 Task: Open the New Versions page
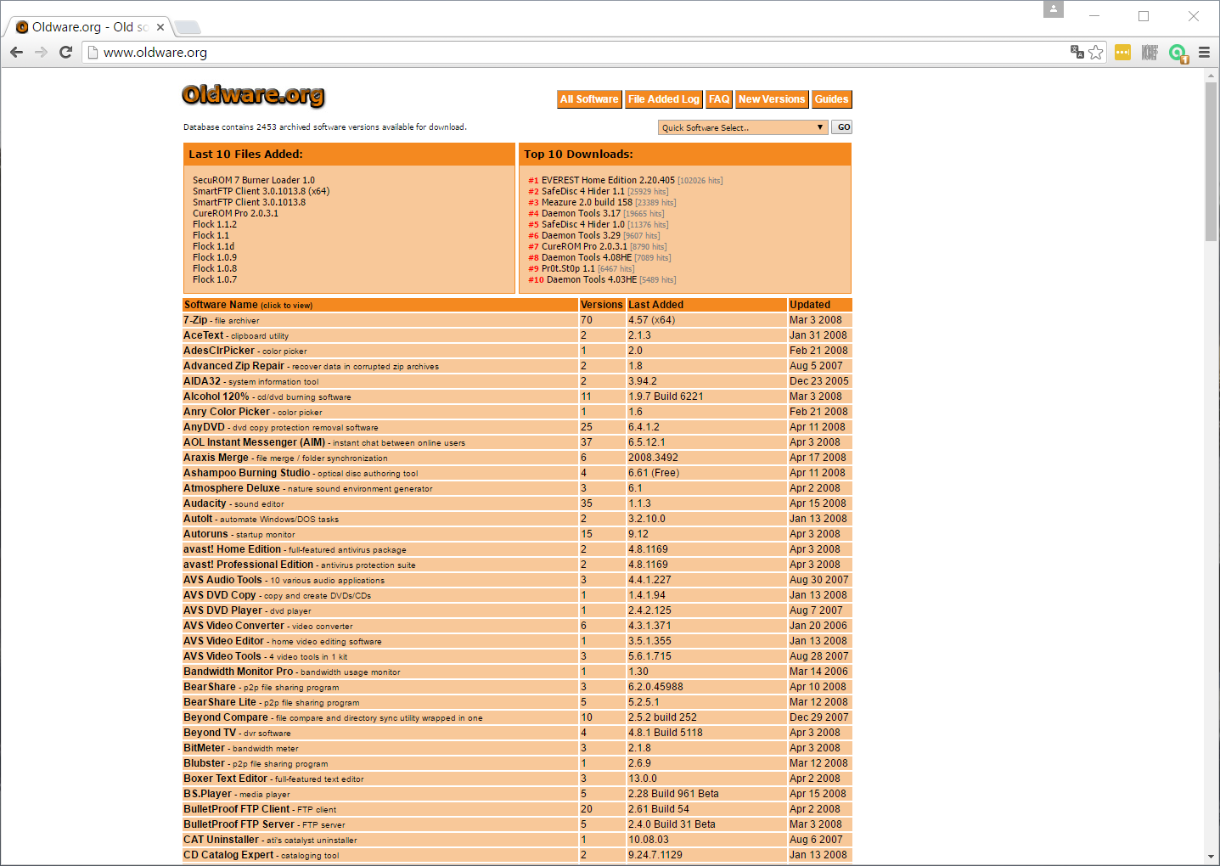pos(771,99)
